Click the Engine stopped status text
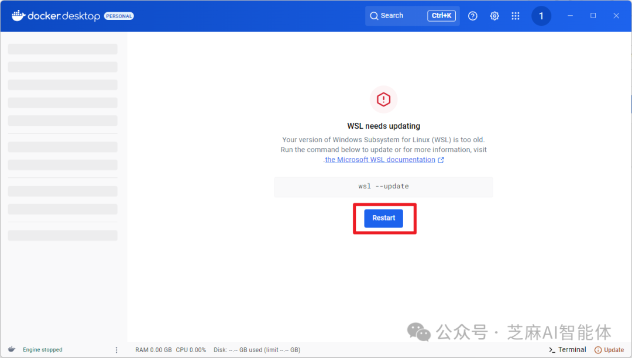This screenshot has width=632, height=358. 43,350
